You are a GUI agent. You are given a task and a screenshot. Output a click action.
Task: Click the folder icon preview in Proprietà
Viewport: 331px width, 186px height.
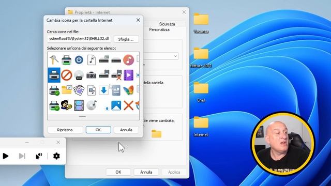pyautogui.click(x=156, y=133)
